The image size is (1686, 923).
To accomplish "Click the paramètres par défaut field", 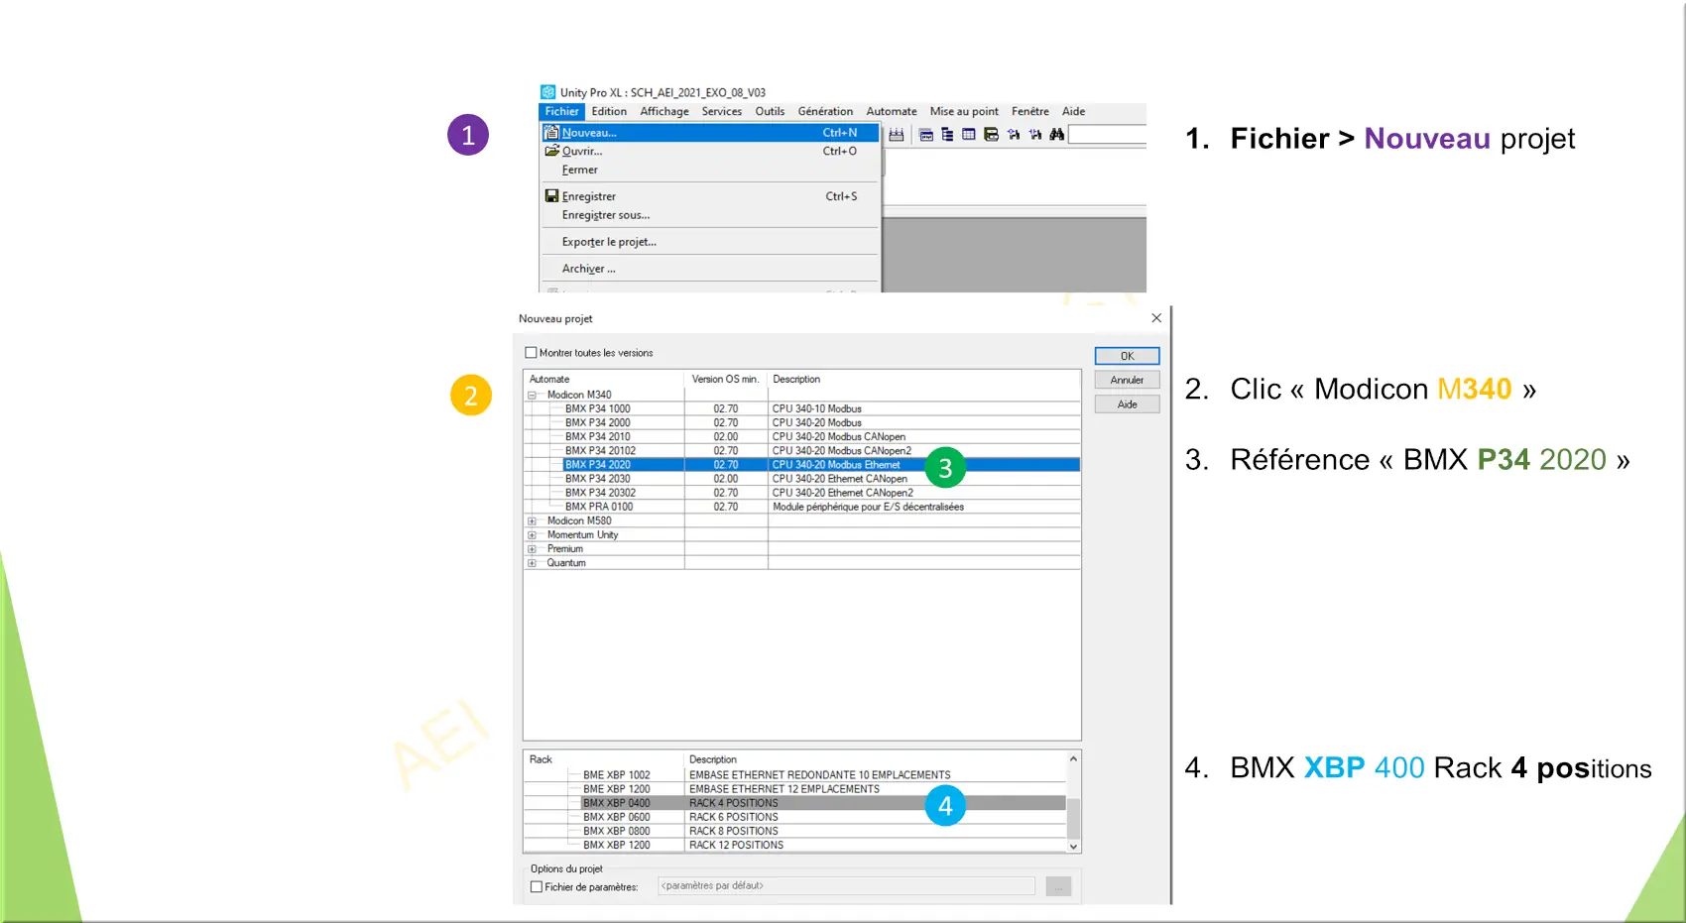I will click(846, 886).
